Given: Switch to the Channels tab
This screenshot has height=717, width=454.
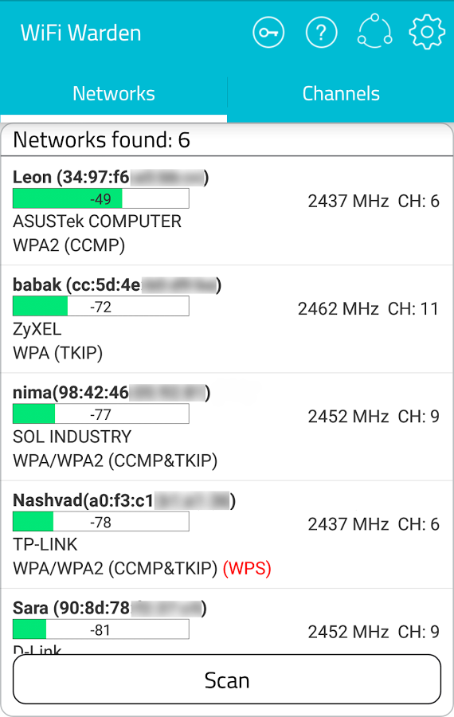Looking at the screenshot, I should (341, 93).
